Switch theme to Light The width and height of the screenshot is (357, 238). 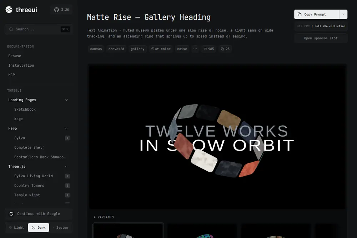coord(16,228)
